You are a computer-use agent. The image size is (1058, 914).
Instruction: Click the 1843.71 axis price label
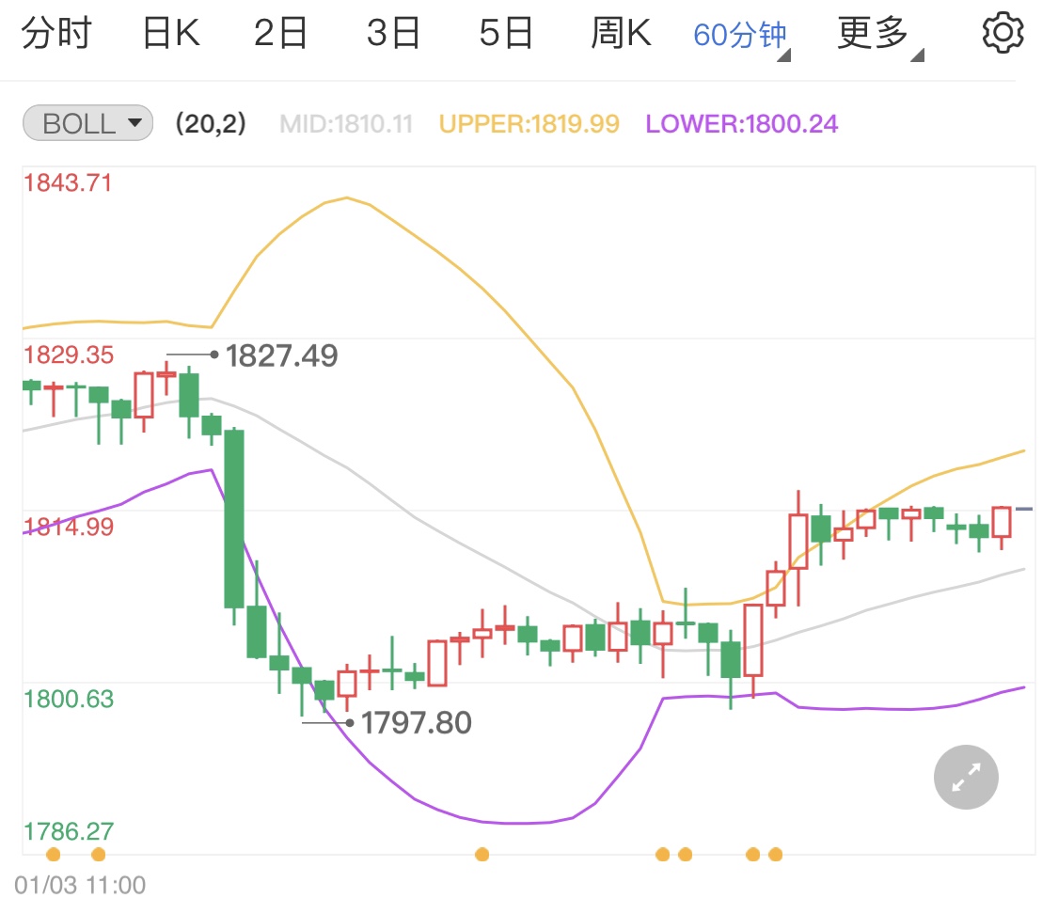coord(68,182)
